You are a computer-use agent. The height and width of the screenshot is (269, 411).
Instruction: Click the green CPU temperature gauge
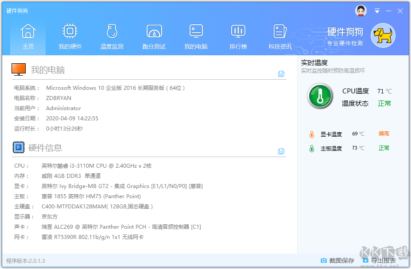(320, 96)
